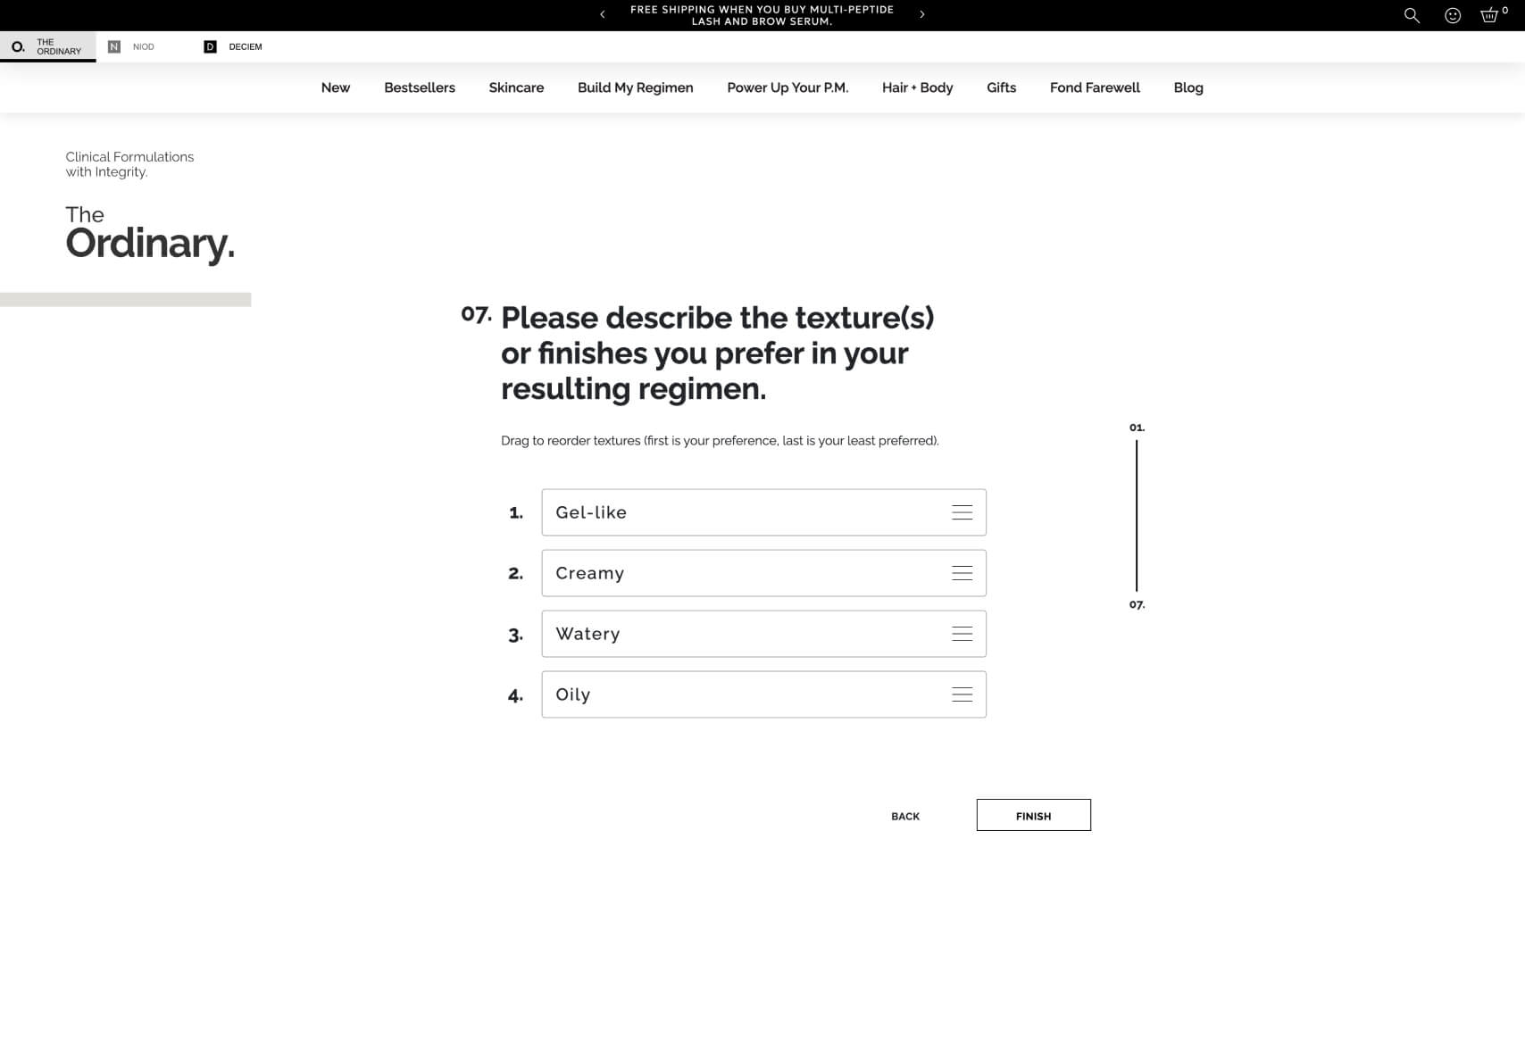Click the FINISH button
Viewport: 1525px width, 1039px height.
(1033, 815)
